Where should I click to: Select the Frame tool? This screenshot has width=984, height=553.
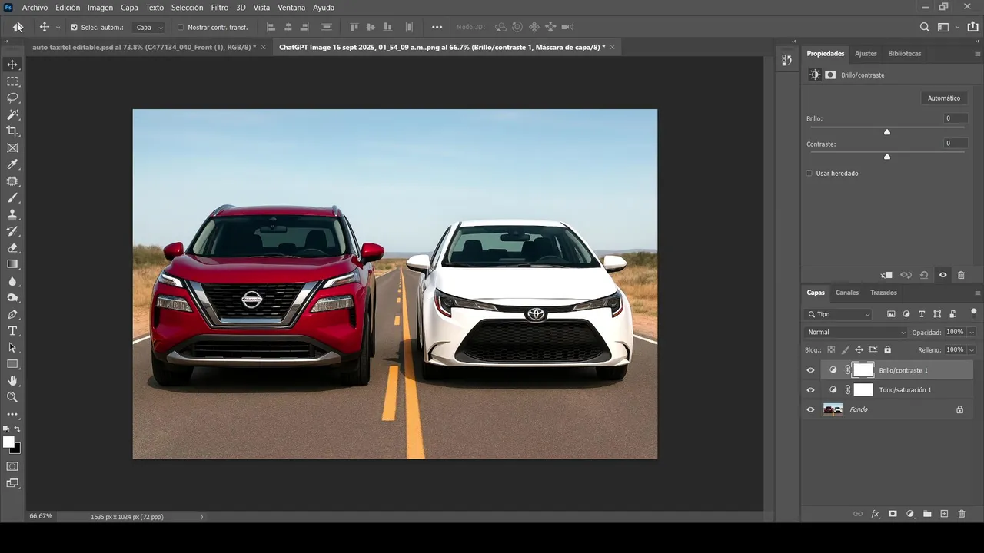click(12, 148)
